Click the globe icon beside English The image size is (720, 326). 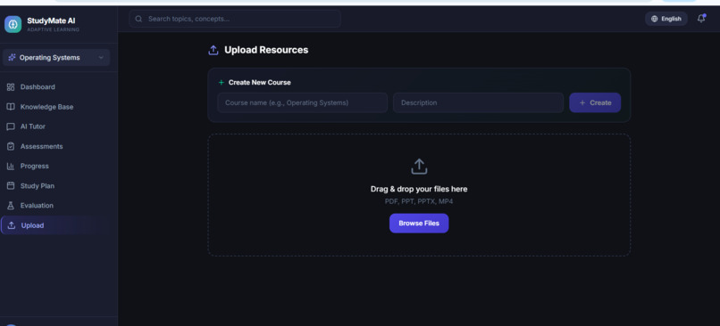coord(654,20)
